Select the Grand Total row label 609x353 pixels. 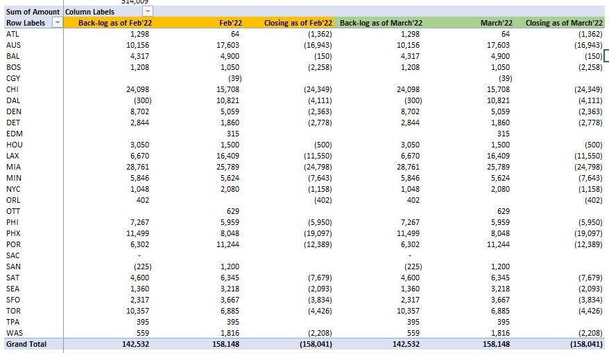(26, 344)
